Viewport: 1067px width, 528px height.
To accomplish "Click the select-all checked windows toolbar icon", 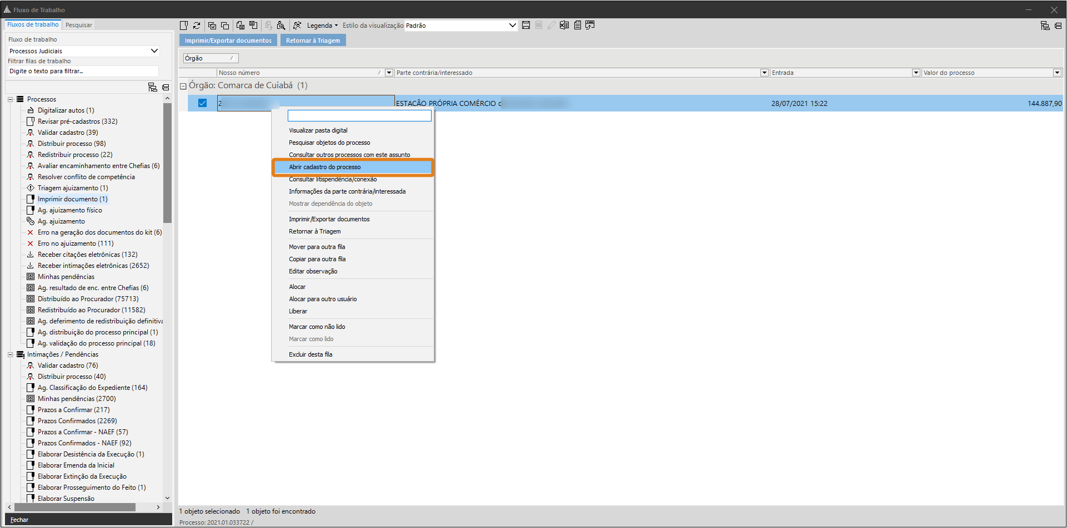I will [212, 26].
